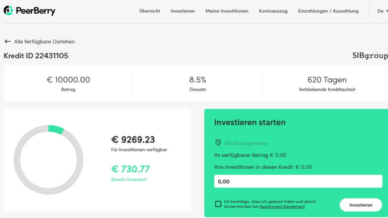Click the back arrow icon
This screenshot has height=218, width=388.
[x=7, y=42]
